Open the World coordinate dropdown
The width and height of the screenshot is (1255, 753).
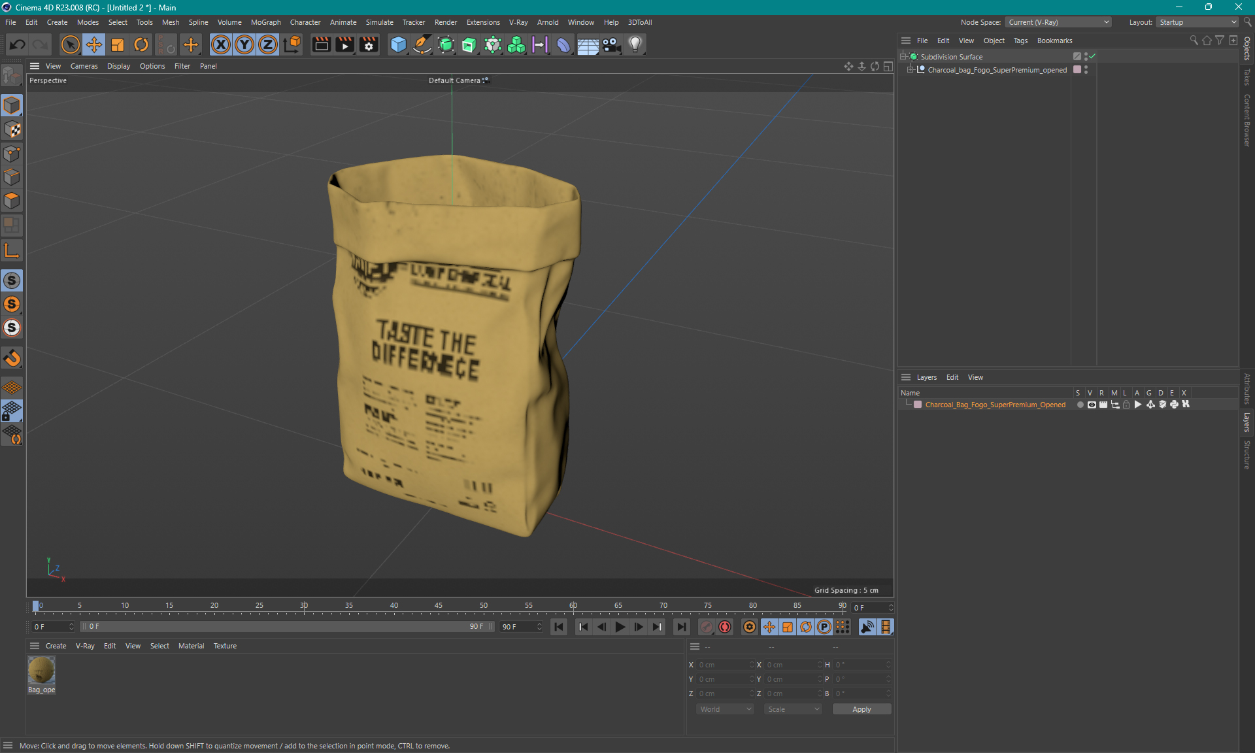click(x=725, y=709)
